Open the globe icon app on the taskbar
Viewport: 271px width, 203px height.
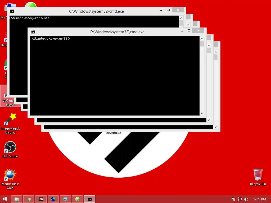53,199
